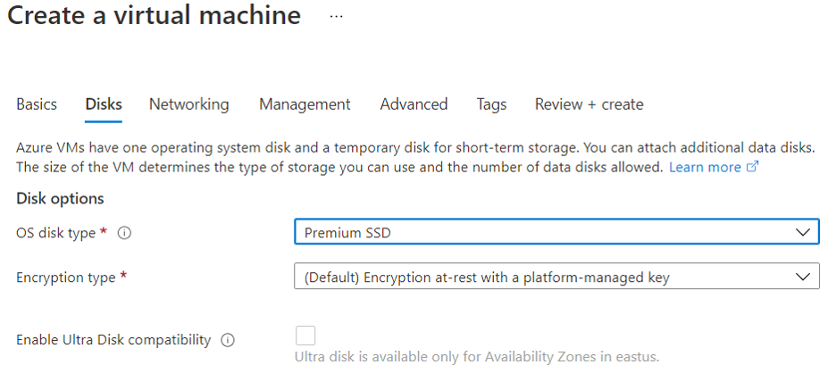
Task: Open the Encryption type dropdown field
Action: click(x=556, y=276)
